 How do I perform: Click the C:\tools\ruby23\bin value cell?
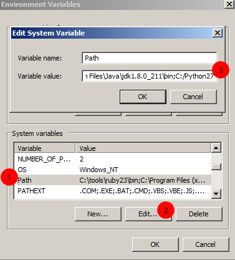(142, 180)
